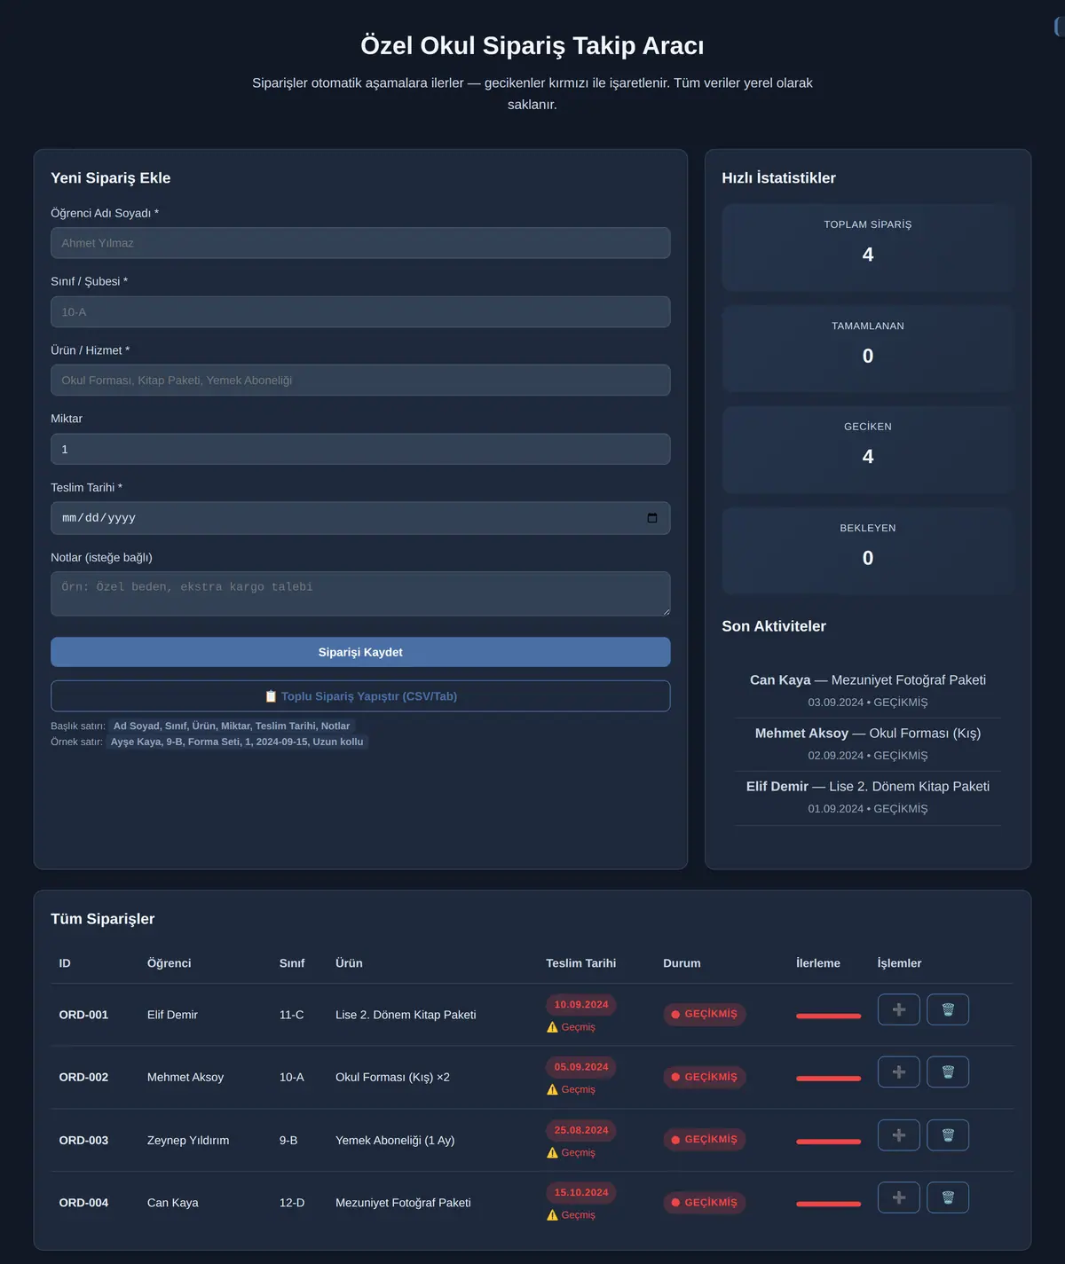This screenshot has width=1065, height=1264.
Task: Delete order ORD-001 using the trash icon
Action: [x=948, y=1009]
